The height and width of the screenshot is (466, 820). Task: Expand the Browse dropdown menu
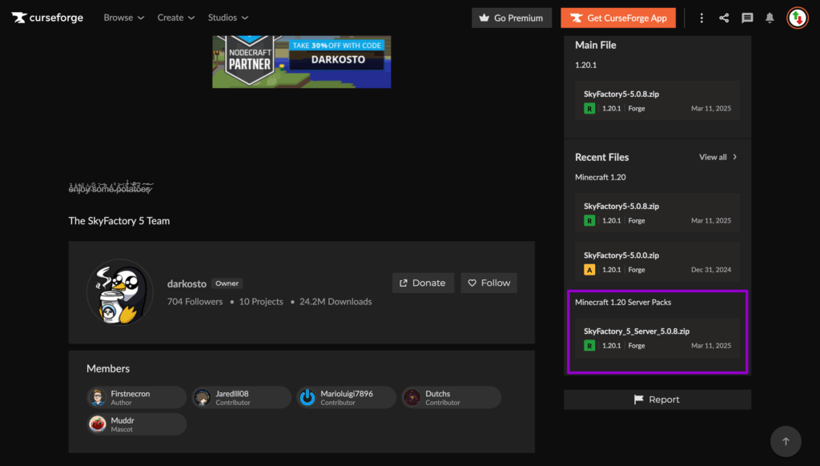(123, 18)
